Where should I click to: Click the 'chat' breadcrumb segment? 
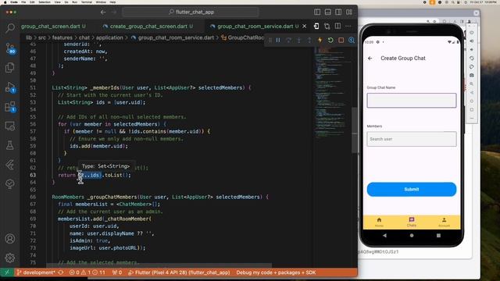[x=84, y=37]
